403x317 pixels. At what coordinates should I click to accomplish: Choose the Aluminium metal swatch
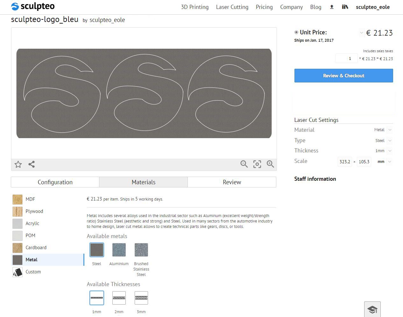[119, 250]
